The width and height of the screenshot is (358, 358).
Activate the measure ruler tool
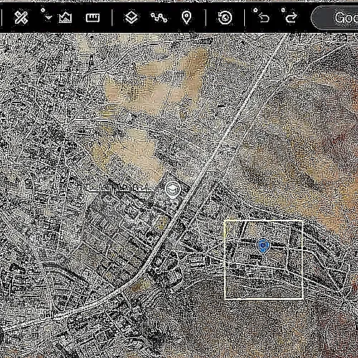coord(92,18)
